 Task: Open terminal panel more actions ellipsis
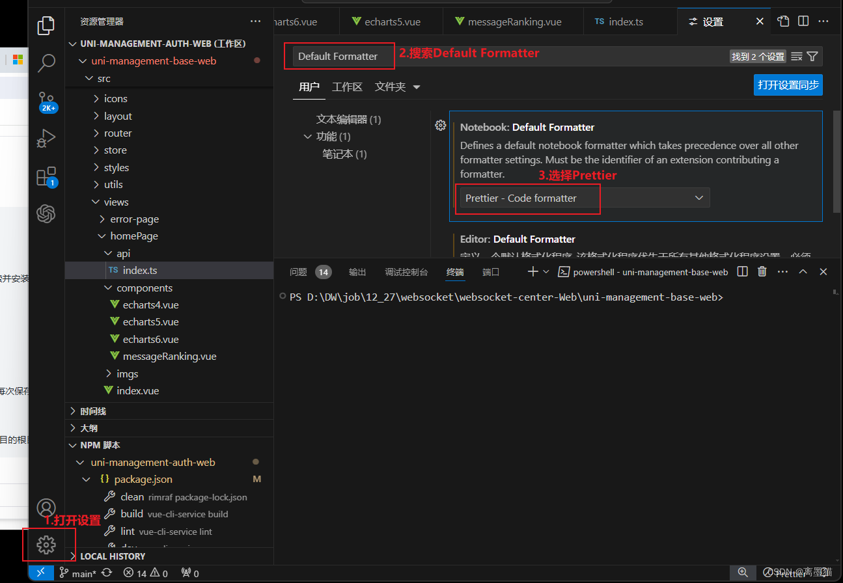click(x=782, y=271)
